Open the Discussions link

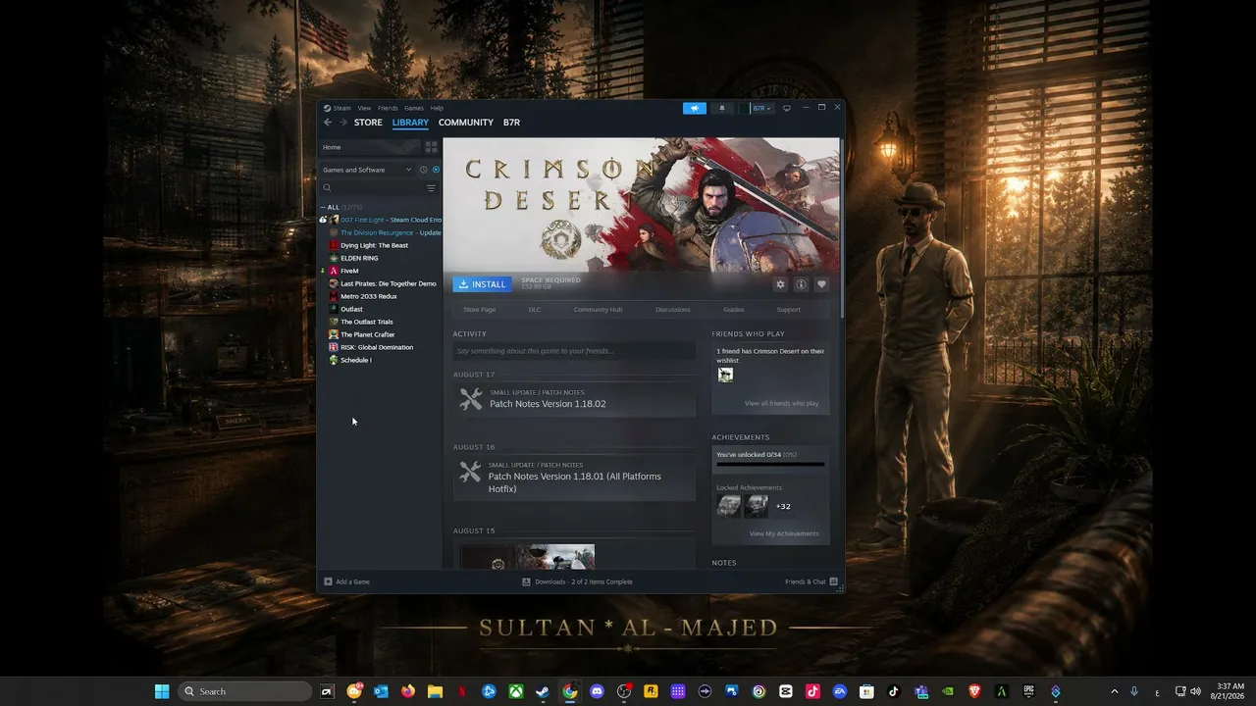(x=673, y=310)
